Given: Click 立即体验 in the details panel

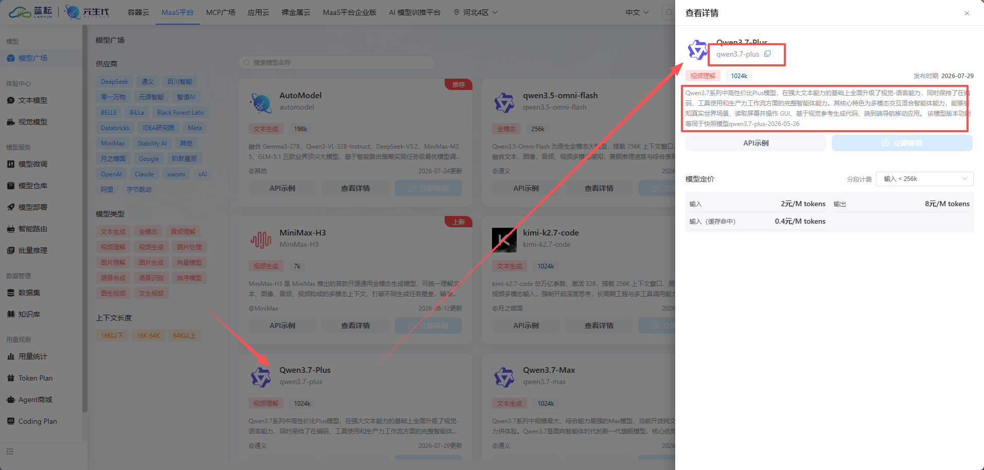Looking at the screenshot, I should (x=902, y=143).
